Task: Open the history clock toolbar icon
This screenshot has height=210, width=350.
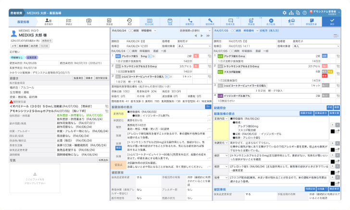Action: [x=129, y=22]
